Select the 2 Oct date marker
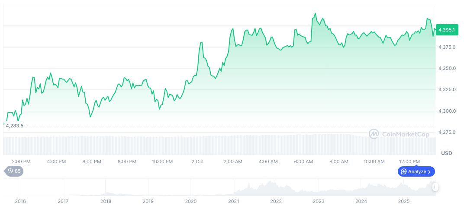Screen dimensions: 464x206 pyautogui.click(x=197, y=162)
